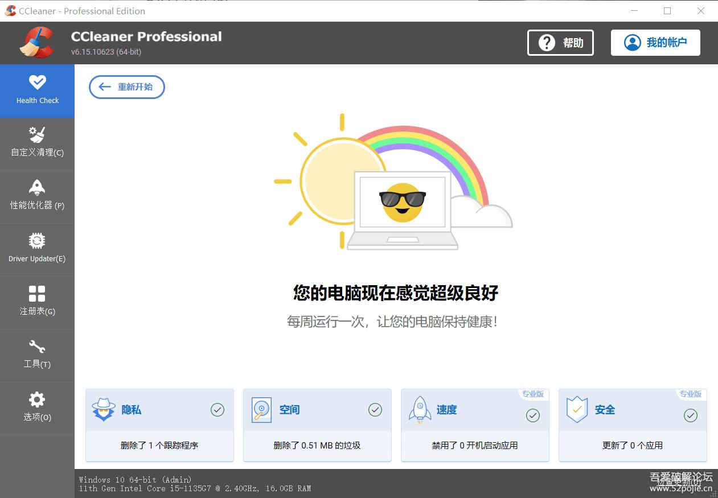Click the 安全 shield icon
The image size is (718, 498).
(577, 410)
